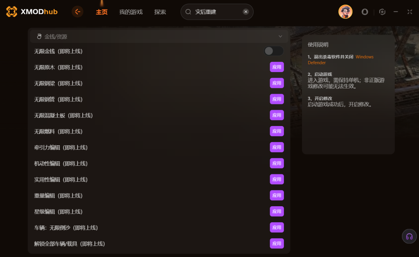Toggle the 无限金钱 switch

pyautogui.click(x=274, y=51)
